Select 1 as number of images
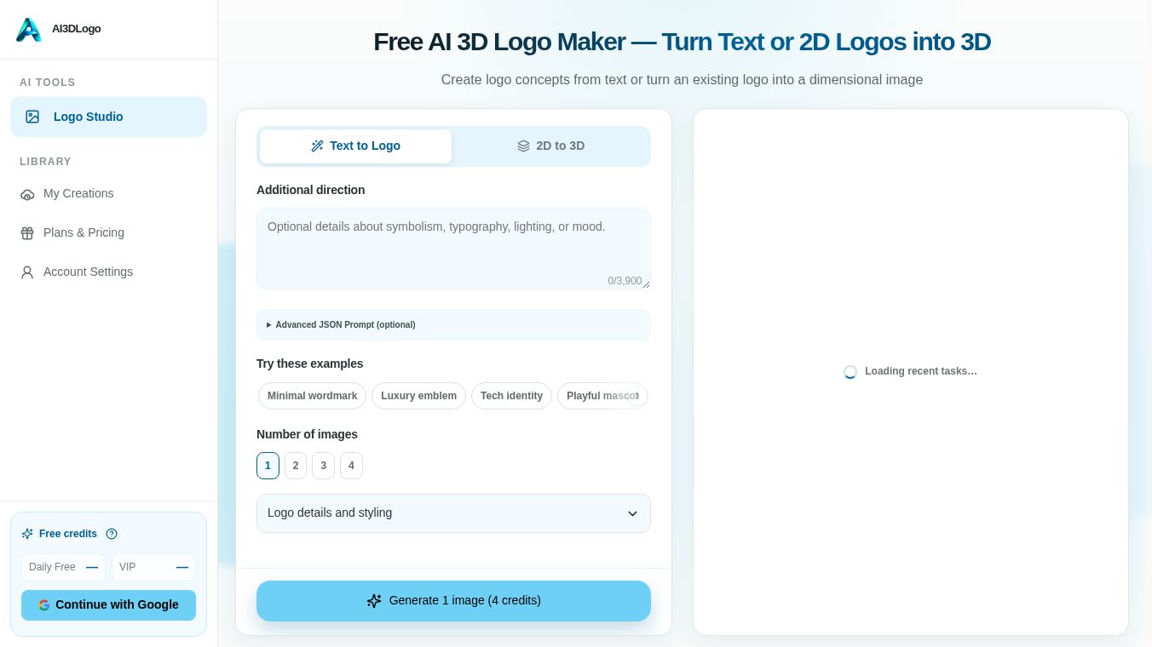Image resolution: width=1152 pixels, height=647 pixels. point(268,466)
